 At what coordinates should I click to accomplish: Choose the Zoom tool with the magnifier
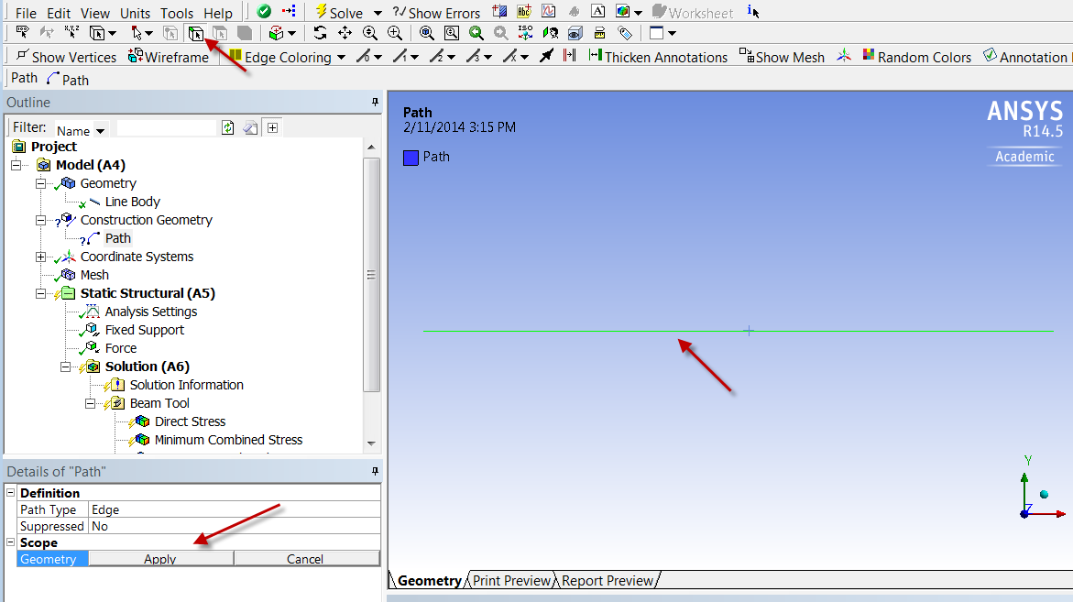tap(369, 33)
